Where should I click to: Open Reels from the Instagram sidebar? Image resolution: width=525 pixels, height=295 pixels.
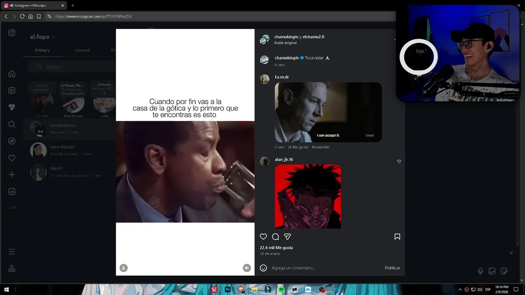pyautogui.click(x=12, y=91)
